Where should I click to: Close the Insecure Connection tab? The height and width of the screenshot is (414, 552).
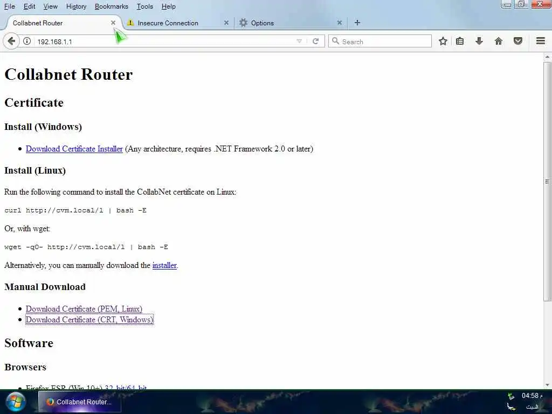(226, 23)
